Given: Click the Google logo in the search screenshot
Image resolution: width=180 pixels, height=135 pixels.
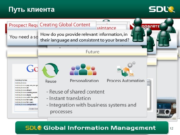Looking at the screenshot, I should pyautogui.click(x=32, y=68).
